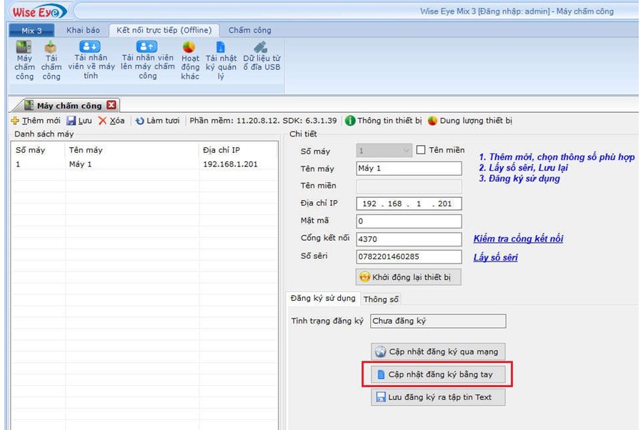This screenshot has width=643, height=430.
Task: Click Cập nhật đăng ký bằng tay
Action: pyautogui.click(x=438, y=374)
